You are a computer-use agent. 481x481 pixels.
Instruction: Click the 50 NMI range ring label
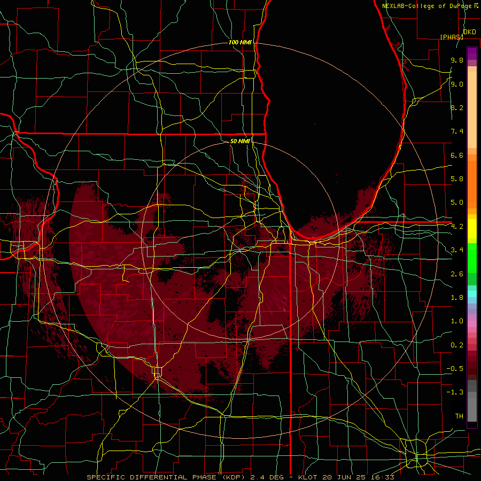pyautogui.click(x=240, y=141)
